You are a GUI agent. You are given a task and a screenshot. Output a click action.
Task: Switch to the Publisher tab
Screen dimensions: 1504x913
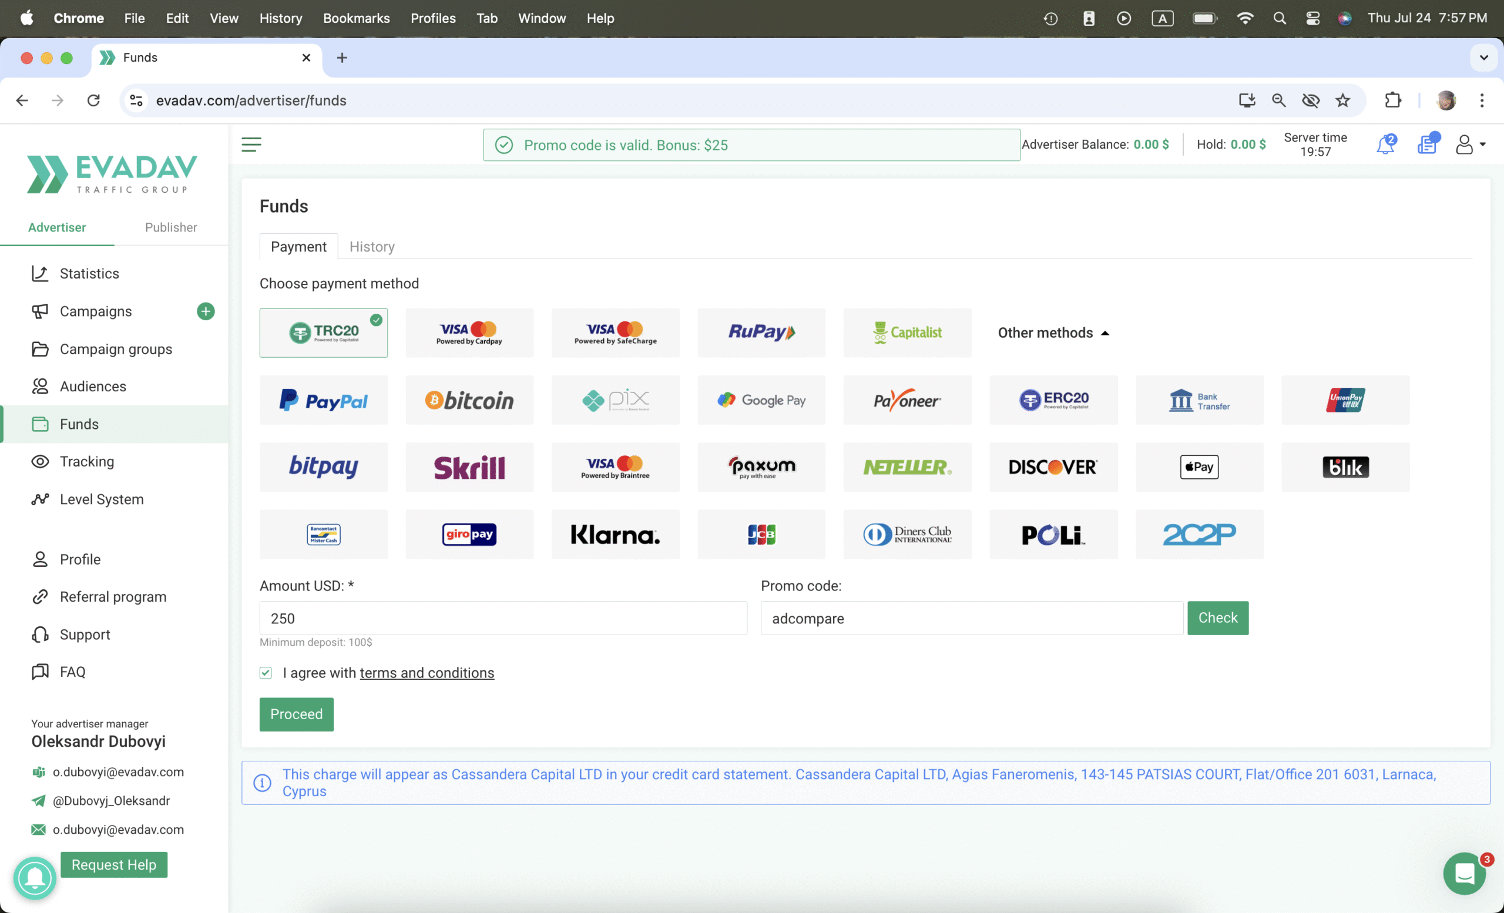click(x=171, y=227)
